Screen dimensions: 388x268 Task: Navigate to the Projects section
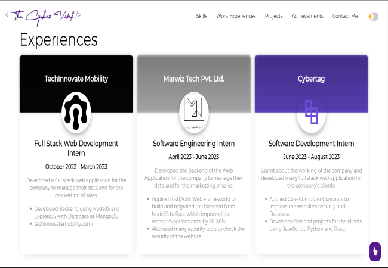click(x=274, y=16)
